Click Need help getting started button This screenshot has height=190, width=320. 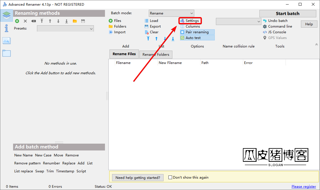[x=138, y=177]
